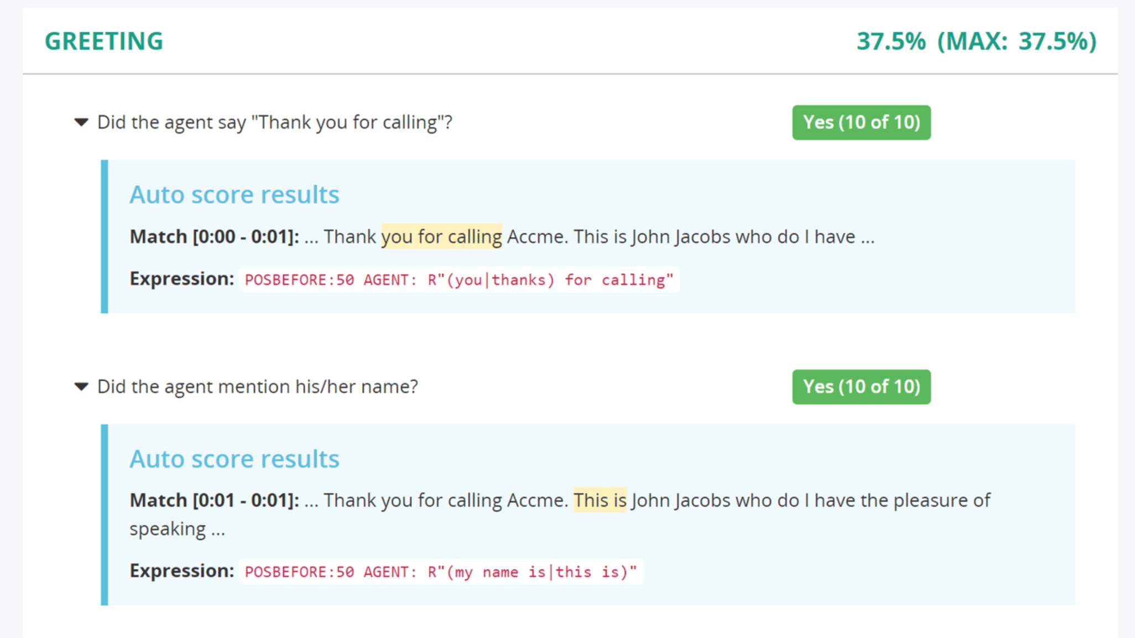1135x638 pixels.
Task: Click the 37.5% (MAX: 37.5%) score
Action: (x=976, y=41)
